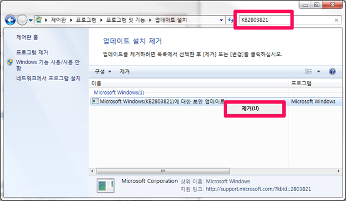Expand arrow after 프로그램 및 기능 breadcrumb
346x201 pixels.
click(150, 20)
